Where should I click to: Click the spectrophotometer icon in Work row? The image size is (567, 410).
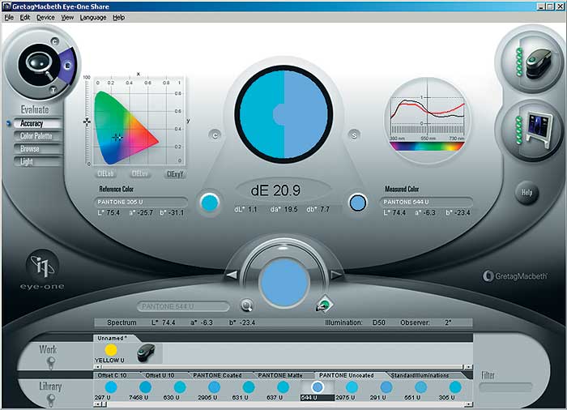146,351
